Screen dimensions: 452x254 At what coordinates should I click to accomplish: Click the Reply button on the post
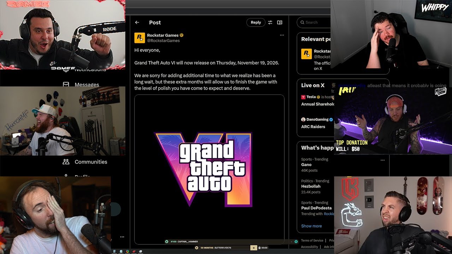click(256, 22)
